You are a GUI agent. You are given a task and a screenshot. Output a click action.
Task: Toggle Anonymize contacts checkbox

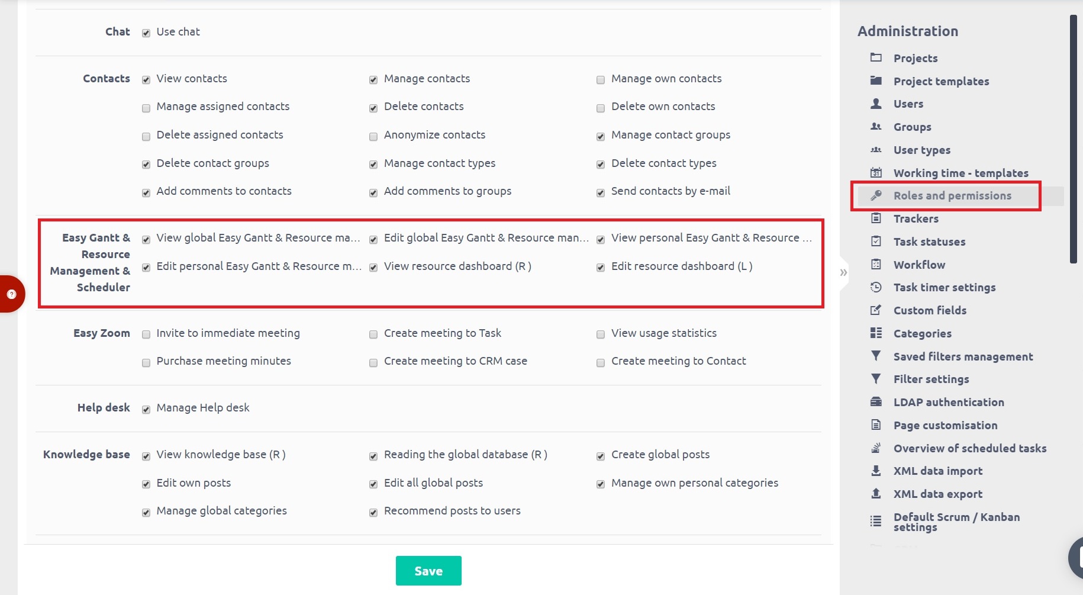pos(373,137)
